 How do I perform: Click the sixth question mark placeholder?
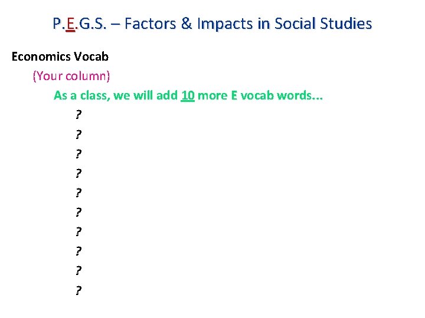[79, 212]
